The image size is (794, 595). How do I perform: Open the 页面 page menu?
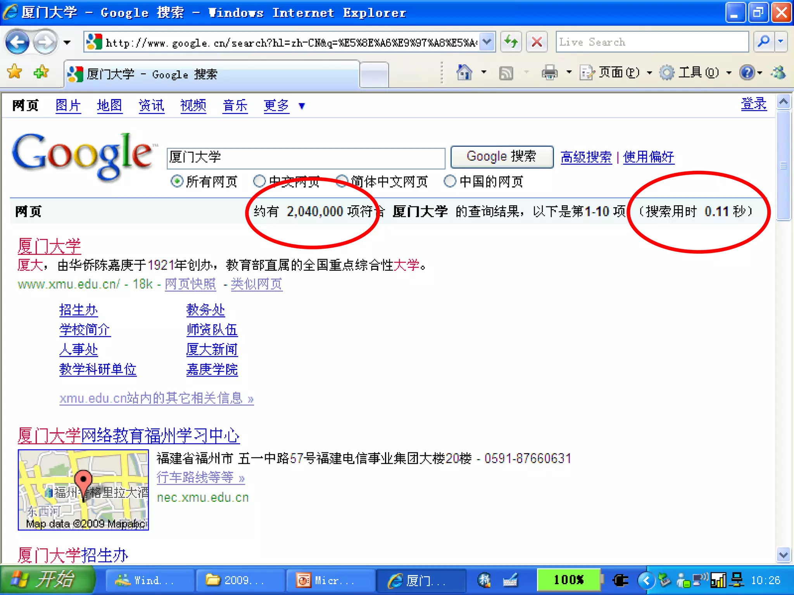pos(616,72)
